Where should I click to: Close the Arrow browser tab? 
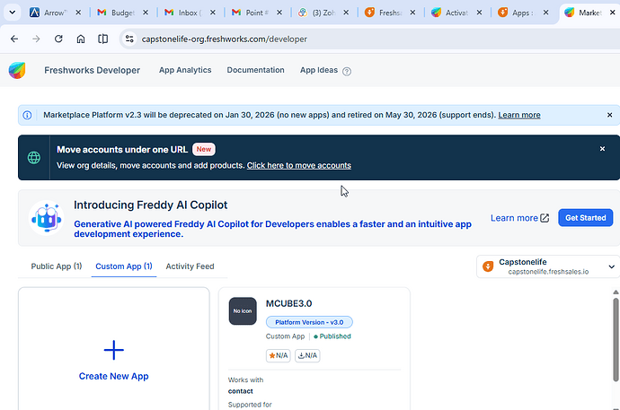coord(78,13)
